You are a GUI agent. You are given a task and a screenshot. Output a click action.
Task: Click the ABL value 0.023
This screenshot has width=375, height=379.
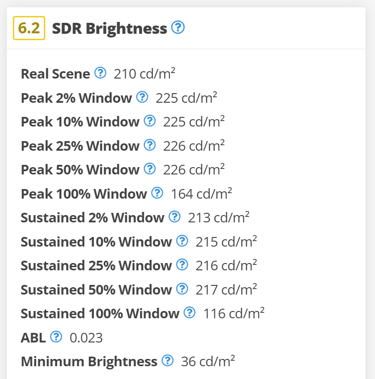pos(86,337)
